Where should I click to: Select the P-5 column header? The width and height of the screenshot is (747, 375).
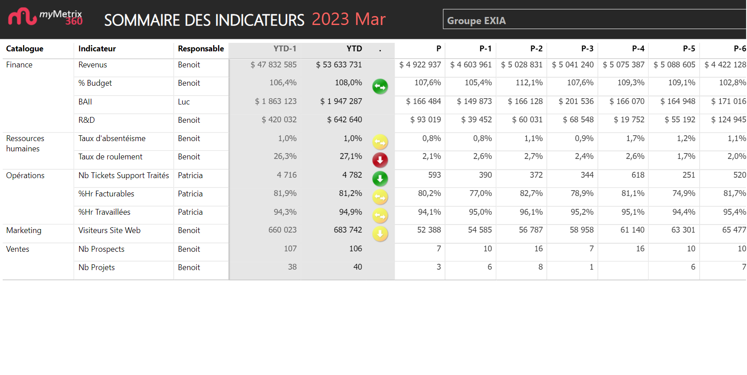click(x=689, y=49)
